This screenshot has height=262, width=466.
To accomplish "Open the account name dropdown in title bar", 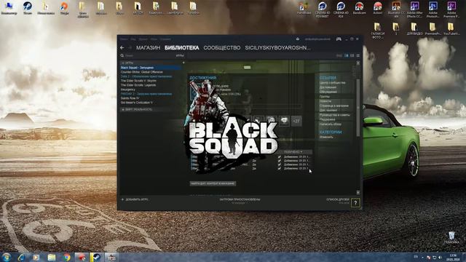I will pos(317,39).
